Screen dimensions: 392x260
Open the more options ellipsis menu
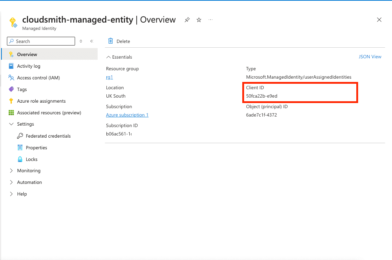[211, 20]
